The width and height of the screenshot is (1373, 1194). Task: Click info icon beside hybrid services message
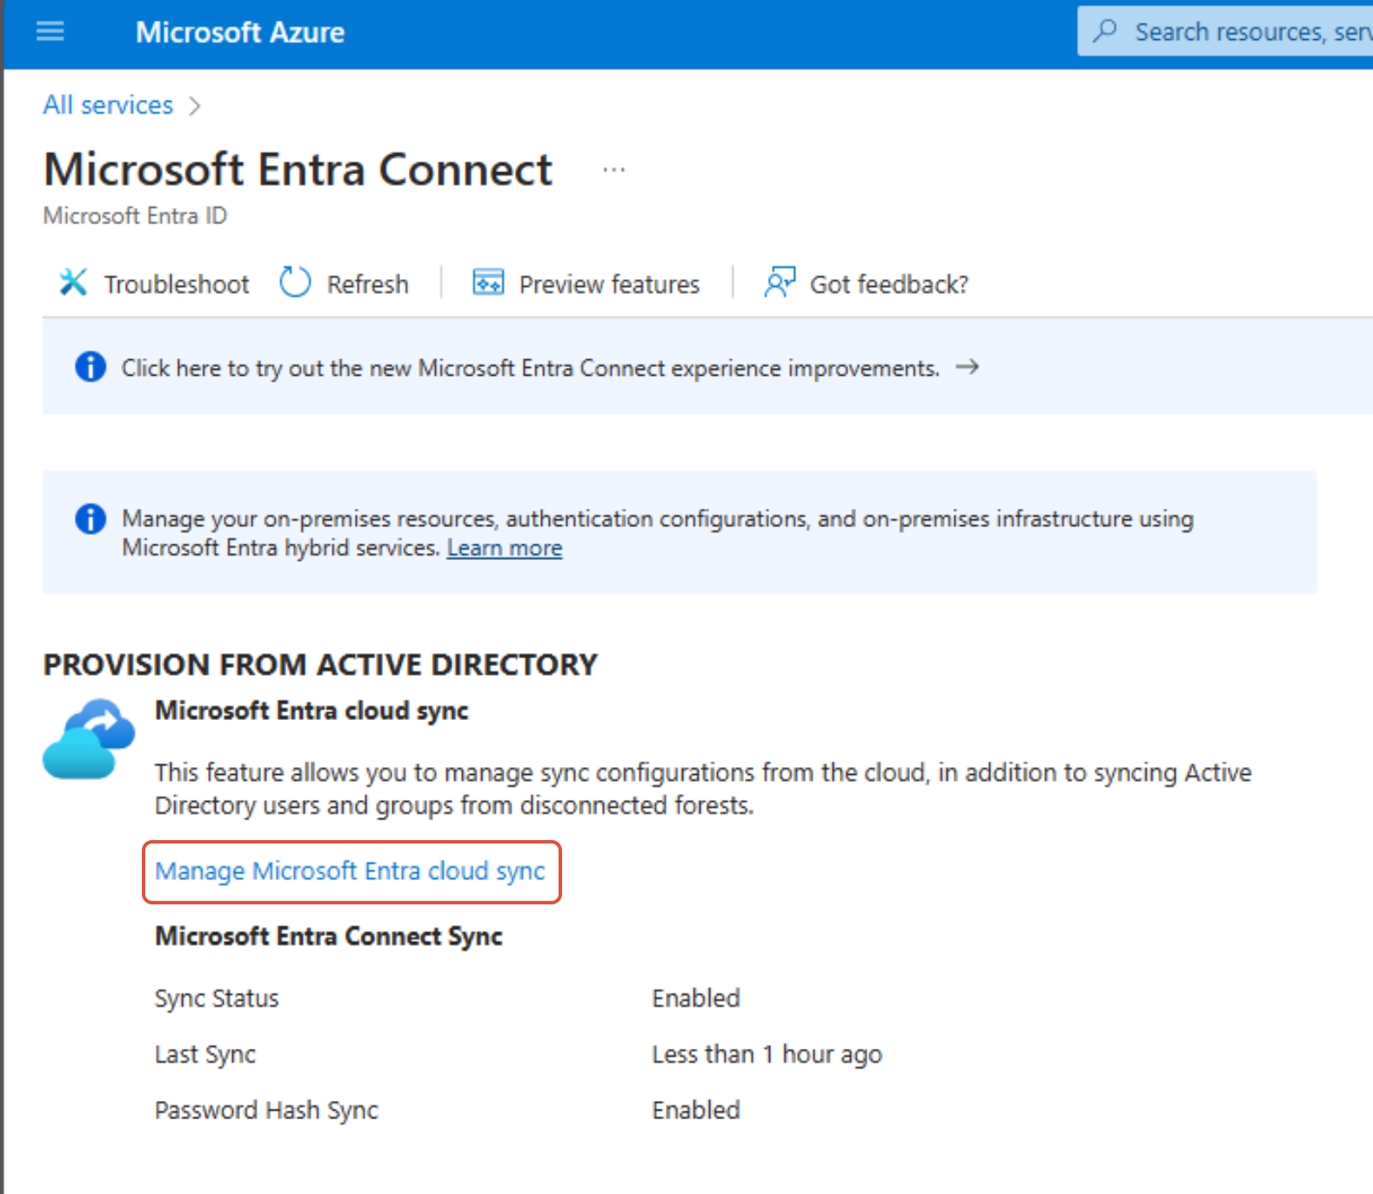[90, 518]
